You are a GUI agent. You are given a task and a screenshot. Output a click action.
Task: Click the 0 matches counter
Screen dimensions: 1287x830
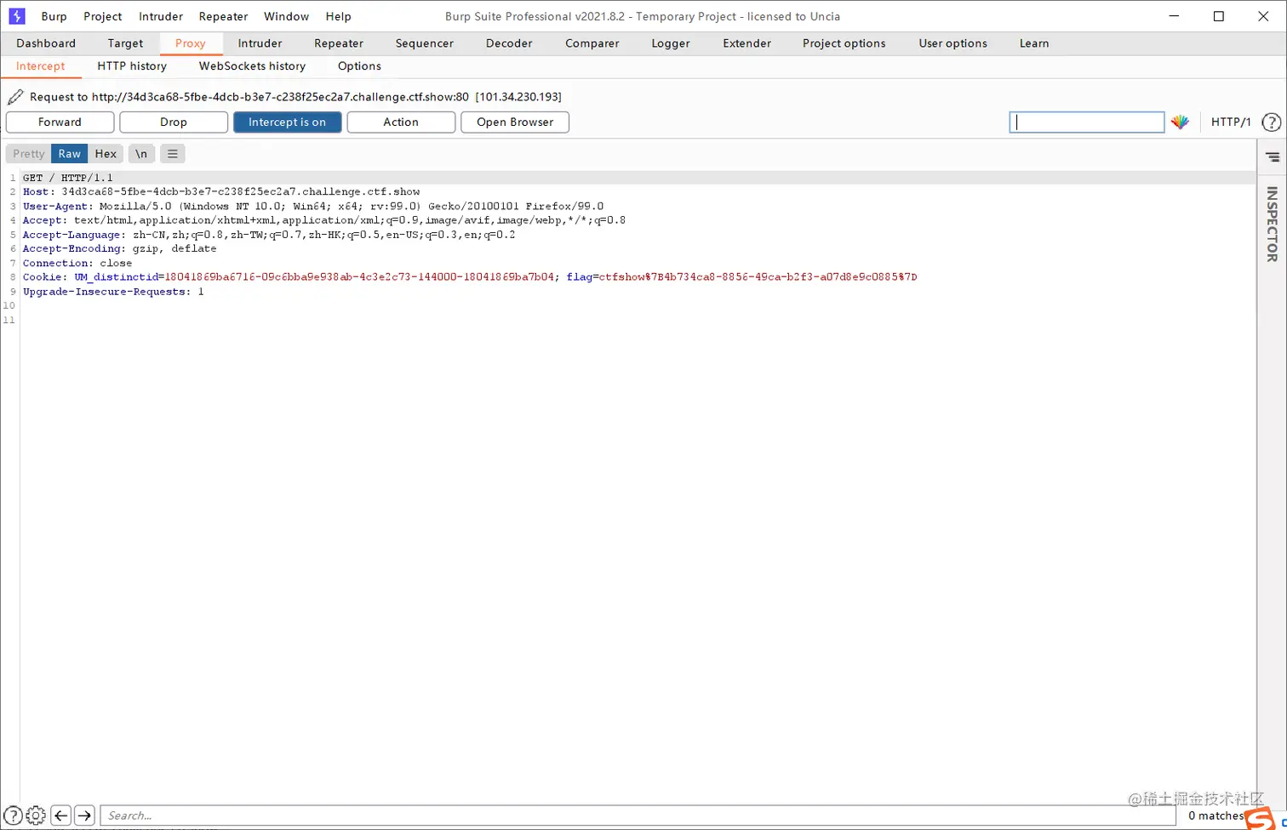coord(1216,816)
